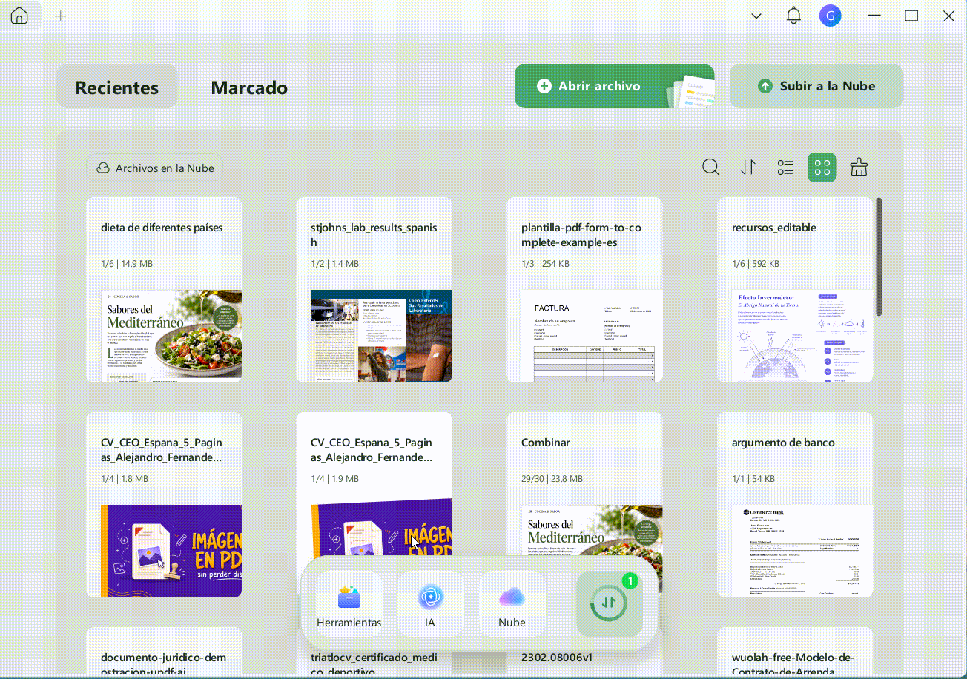This screenshot has width=967, height=679.
Task: Switch to the Marcado tab
Action: click(249, 87)
